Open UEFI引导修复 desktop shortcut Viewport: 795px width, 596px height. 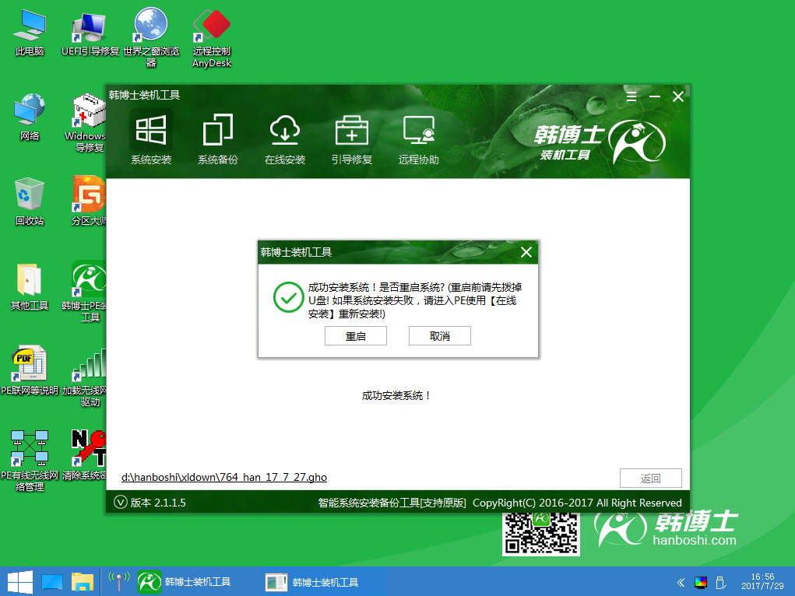90,33
